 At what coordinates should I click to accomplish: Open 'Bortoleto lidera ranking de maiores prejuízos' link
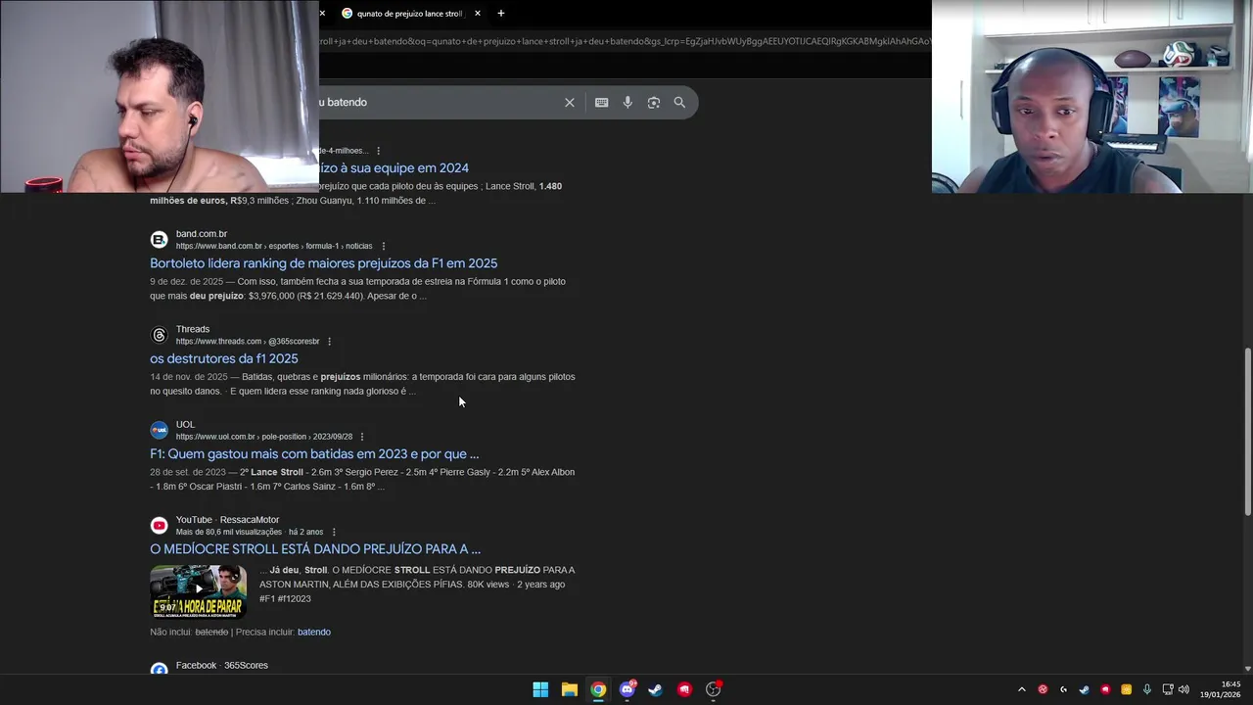pos(323,263)
